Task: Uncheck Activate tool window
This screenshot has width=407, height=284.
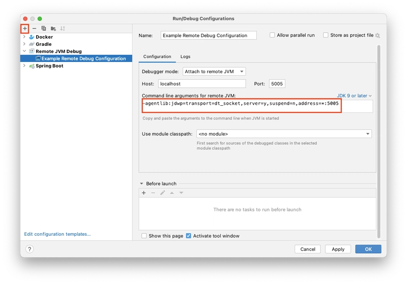Action: pos(189,236)
